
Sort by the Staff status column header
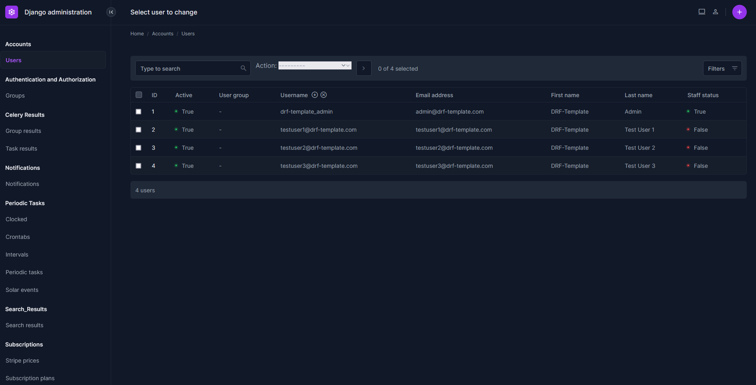703,95
